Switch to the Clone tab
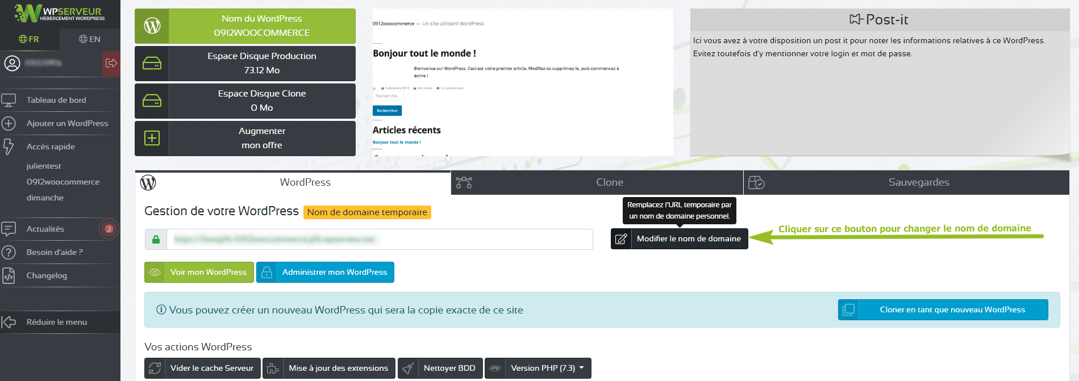The height and width of the screenshot is (381, 1079). [609, 182]
